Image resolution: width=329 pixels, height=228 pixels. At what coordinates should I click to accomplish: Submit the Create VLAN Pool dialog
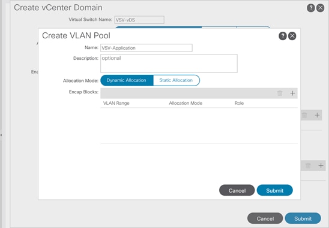tap(274, 190)
